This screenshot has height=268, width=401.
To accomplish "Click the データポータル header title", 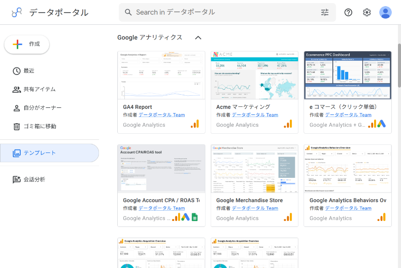I will (59, 13).
